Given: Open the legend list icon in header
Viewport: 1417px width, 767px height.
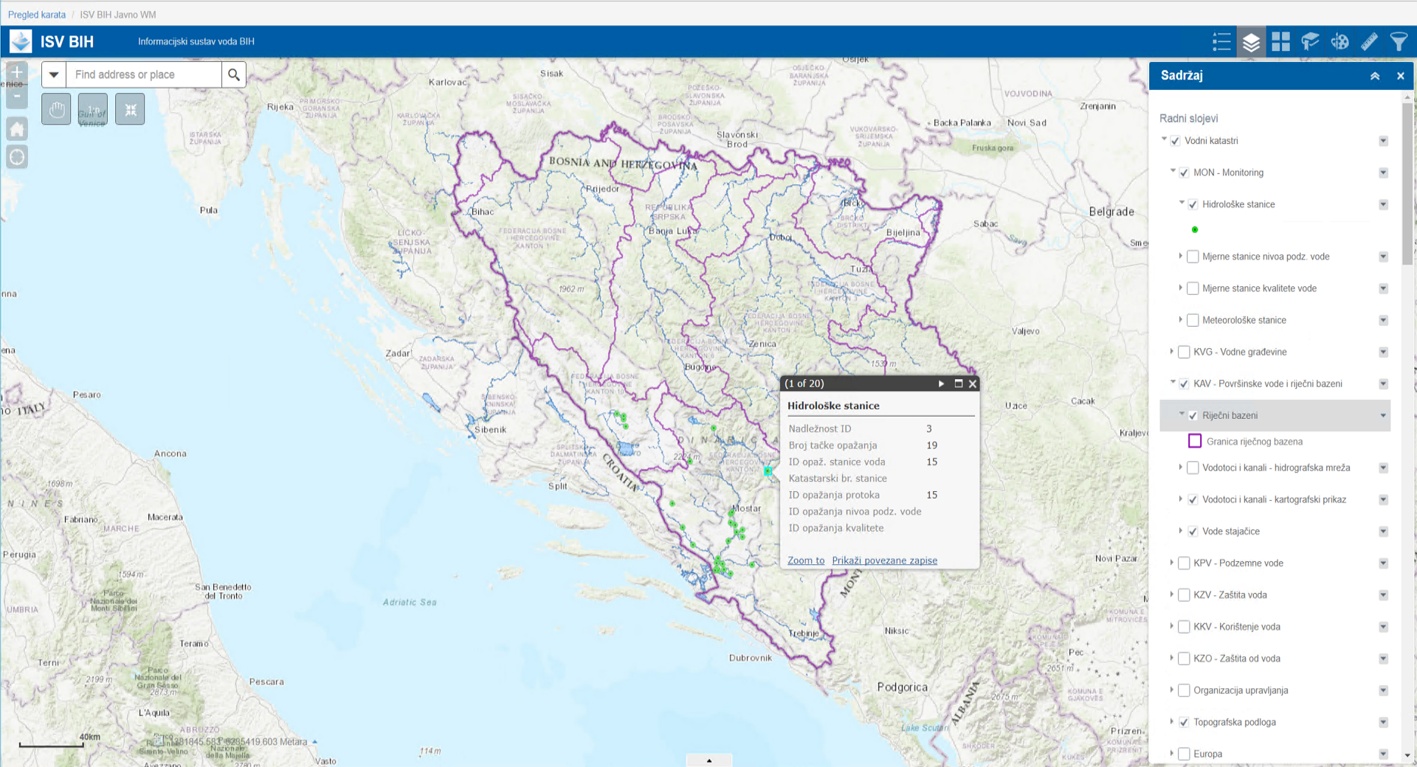Looking at the screenshot, I should coord(1221,42).
